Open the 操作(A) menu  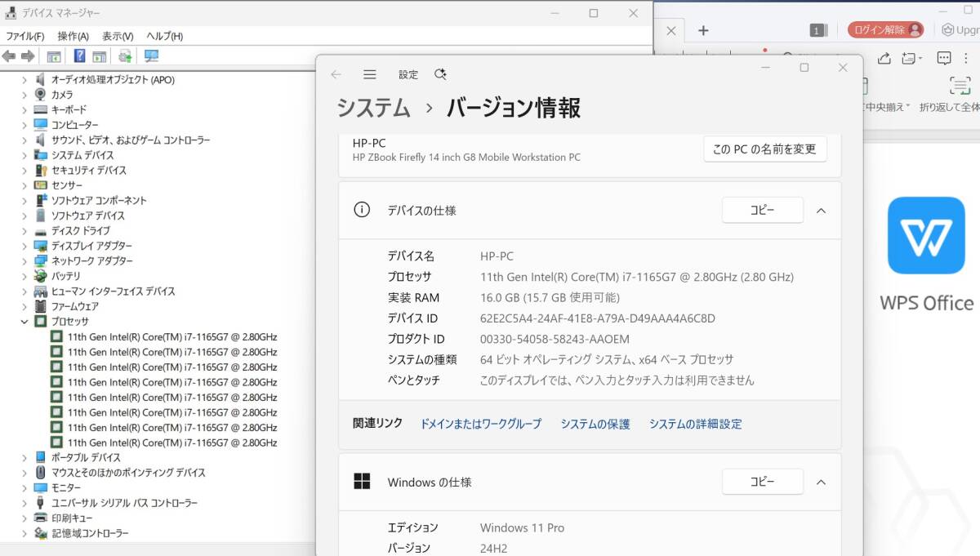coord(73,37)
